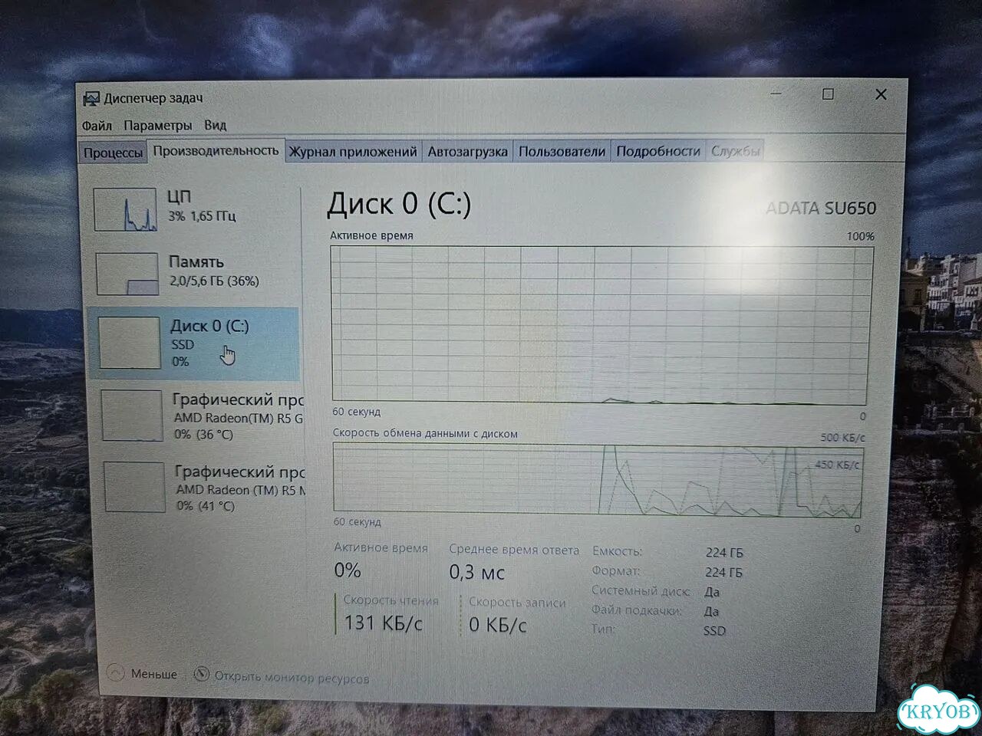This screenshot has width=982, height=736.
Task: Select Диск 0 (C:) in sidebar
Action: click(193, 343)
